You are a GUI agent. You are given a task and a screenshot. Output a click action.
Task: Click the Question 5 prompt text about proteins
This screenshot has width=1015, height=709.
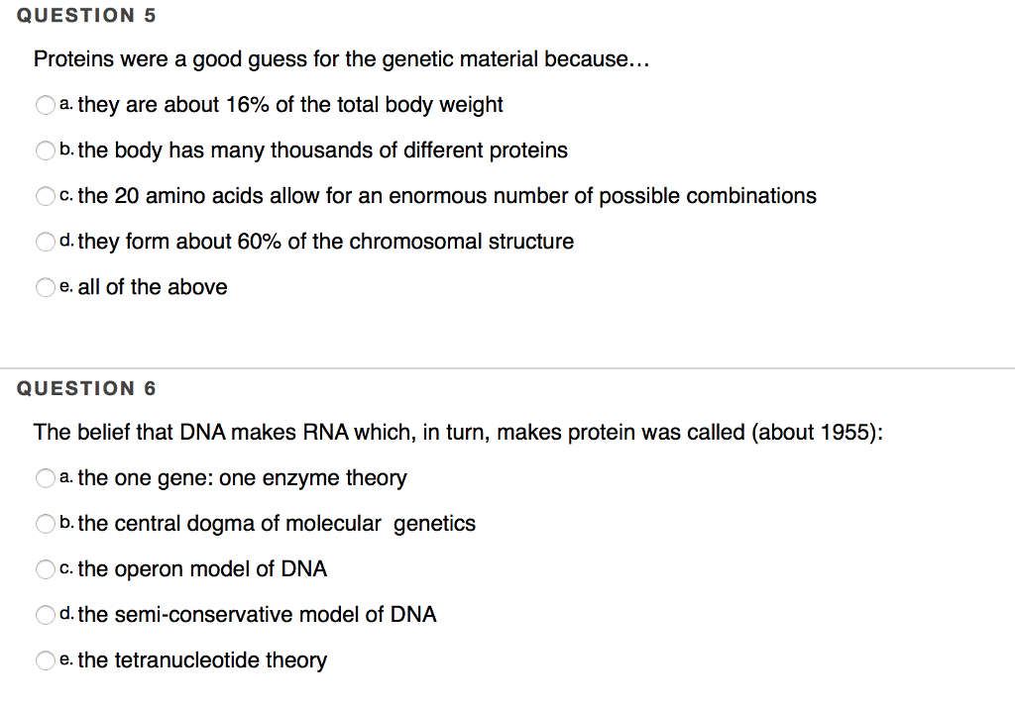(x=341, y=59)
